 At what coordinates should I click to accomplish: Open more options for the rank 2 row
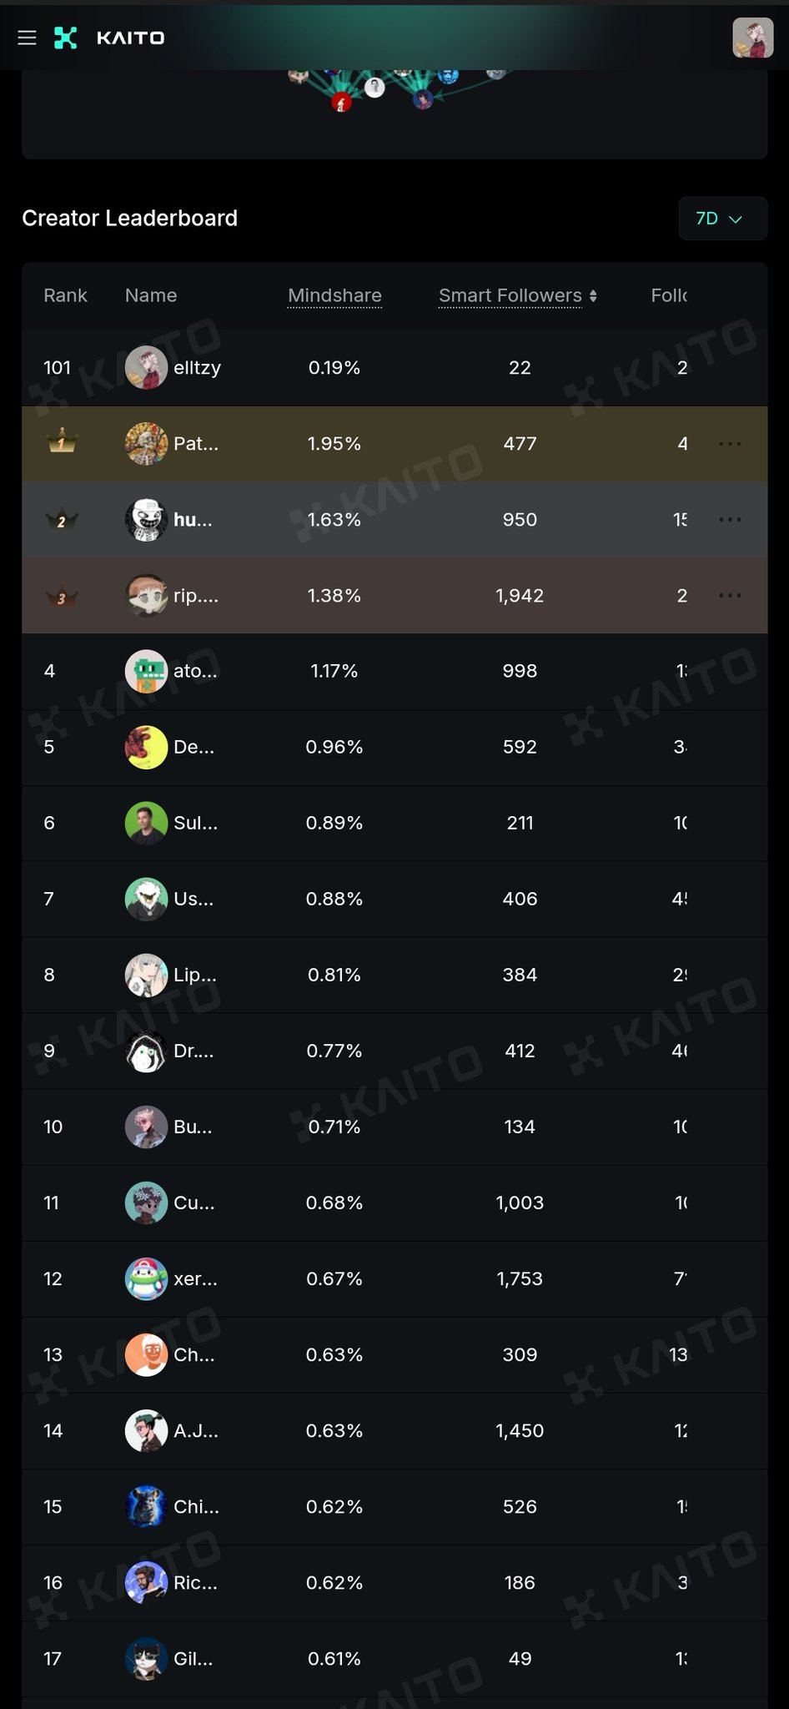point(730,520)
